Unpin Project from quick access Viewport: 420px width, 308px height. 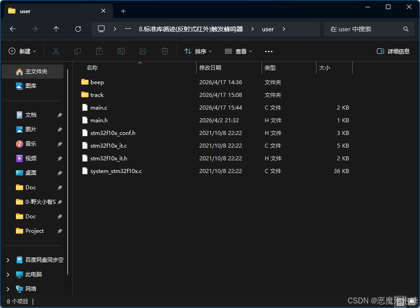60,231
